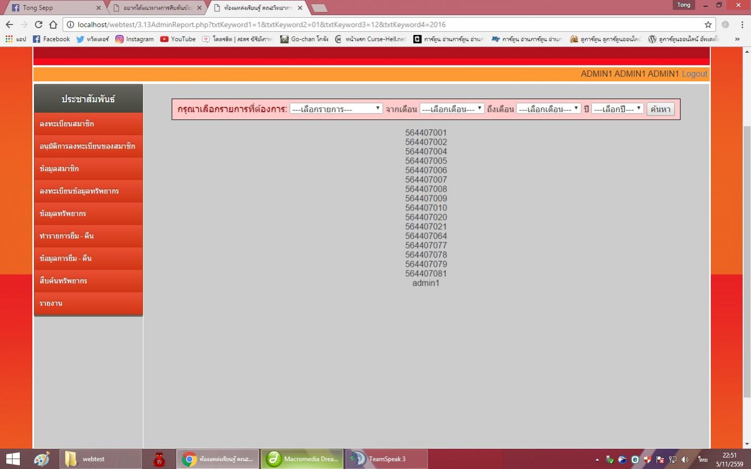
Task: Open the จากเดือน start month dropdown
Action: tap(452, 109)
